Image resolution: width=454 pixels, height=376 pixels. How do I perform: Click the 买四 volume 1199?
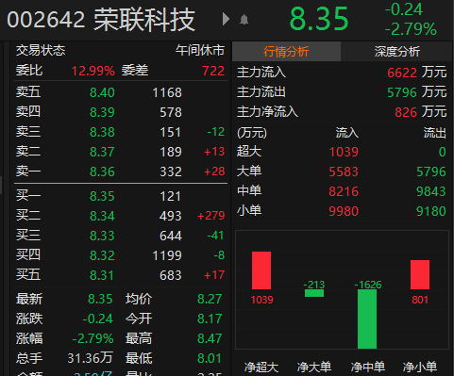pos(167,255)
